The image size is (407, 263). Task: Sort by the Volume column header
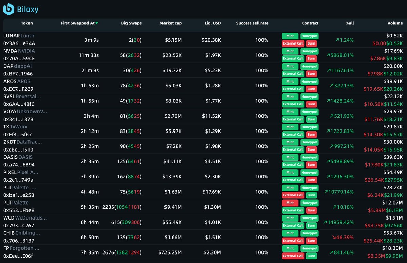coord(395,23)
